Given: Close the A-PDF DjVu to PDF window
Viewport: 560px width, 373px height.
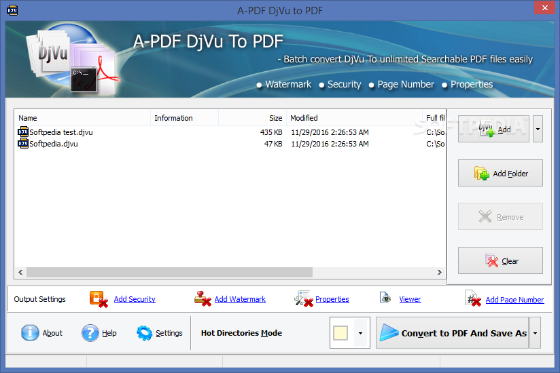Looking at the screenshot, I should (544, 7).
